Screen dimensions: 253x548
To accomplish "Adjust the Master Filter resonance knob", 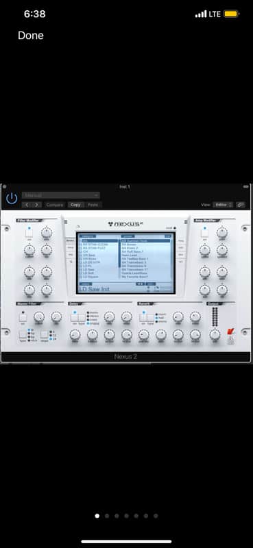I will [56, 317].
